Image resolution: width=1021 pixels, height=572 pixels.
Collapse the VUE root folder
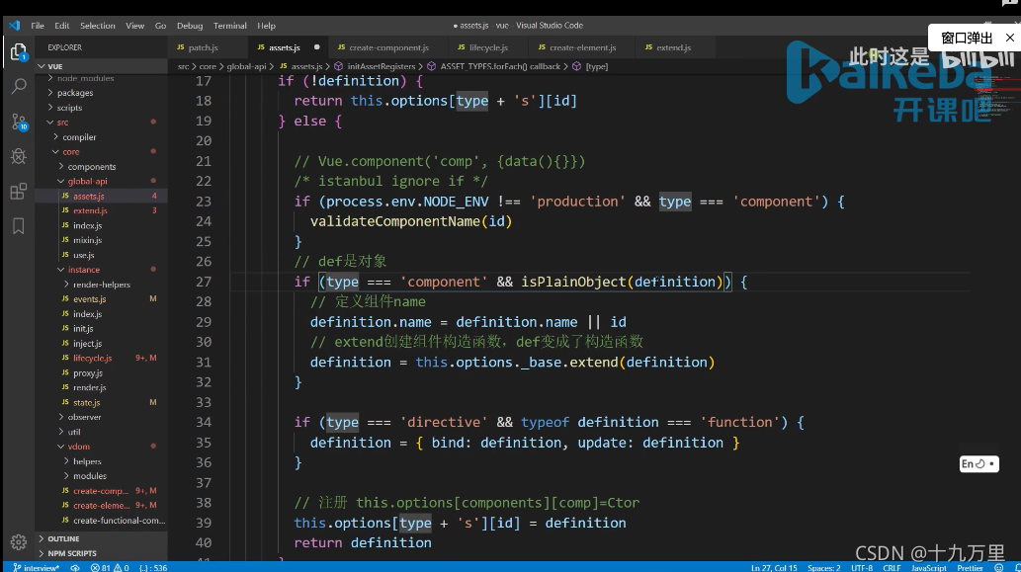(x=101, y=66)
